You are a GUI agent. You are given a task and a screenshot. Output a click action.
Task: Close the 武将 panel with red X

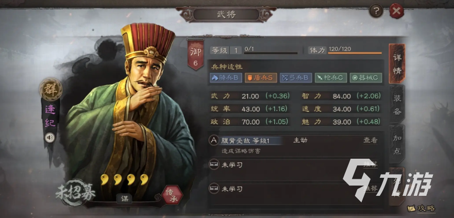click(x=396, y=11)
